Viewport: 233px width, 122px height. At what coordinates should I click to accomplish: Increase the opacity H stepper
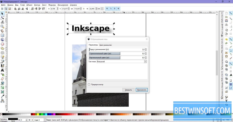27,119
